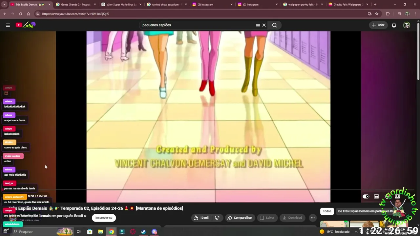
Task: Switch to Valor Super Mario Bros tab
Action: pos(121,5)
